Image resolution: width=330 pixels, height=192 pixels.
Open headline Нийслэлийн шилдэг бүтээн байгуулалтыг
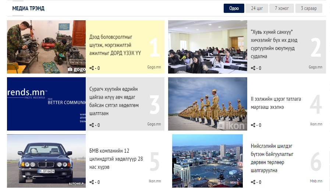pos(272,158)
